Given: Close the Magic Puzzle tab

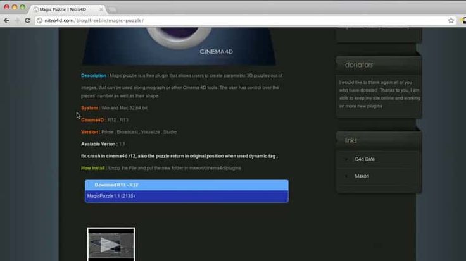Looking at the screenshot, I should tap(101, 9).
